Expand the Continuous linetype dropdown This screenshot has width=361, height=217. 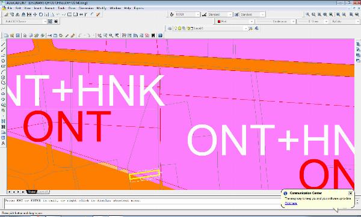pyautogui.click(x=276, y=22)
